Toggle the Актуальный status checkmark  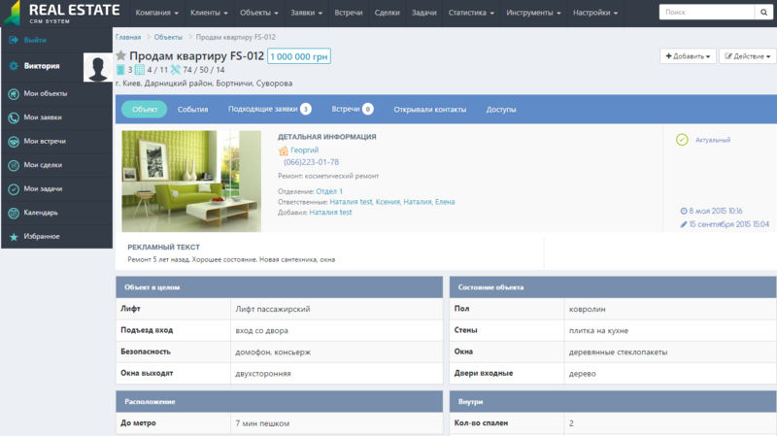click(x=682, y=140)
